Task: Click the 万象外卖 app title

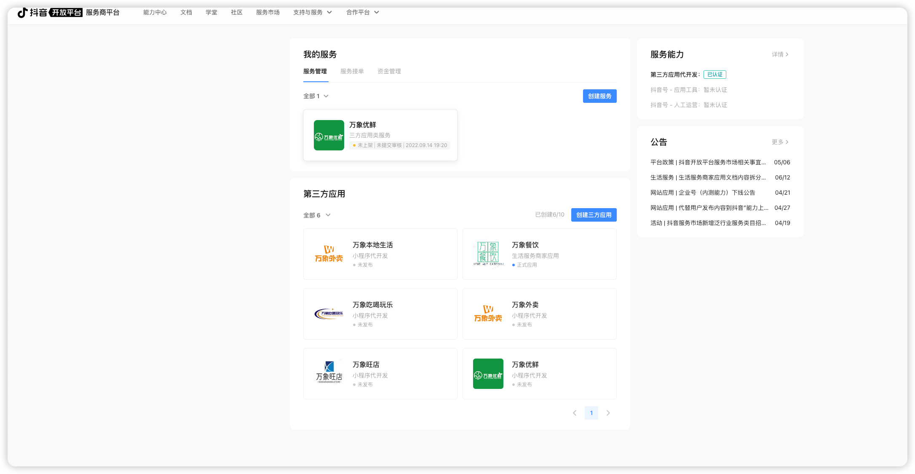Action: 525,305
